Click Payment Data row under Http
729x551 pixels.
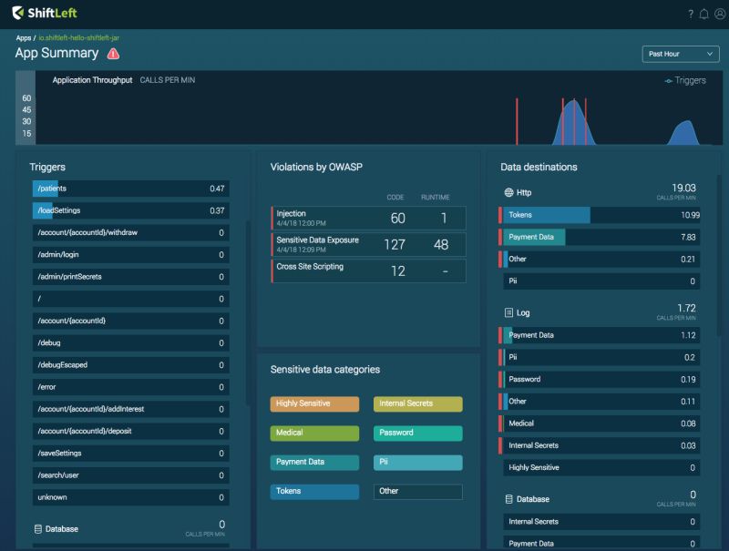600,237
